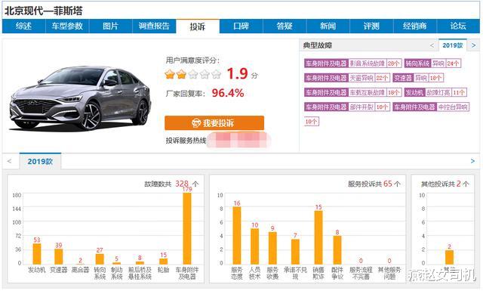
Task: Click the 投诉服务热线 label
Action: click(x=186, y=141)
